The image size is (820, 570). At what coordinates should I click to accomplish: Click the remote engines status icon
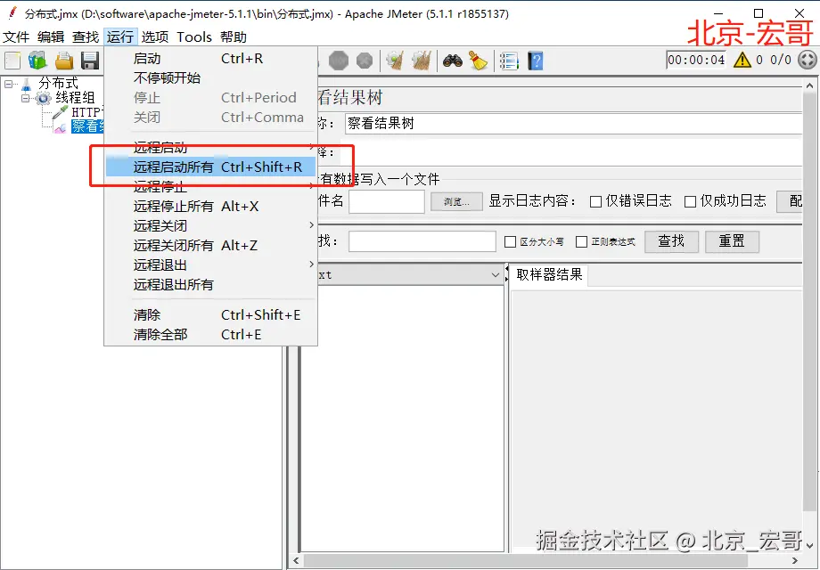808,60
